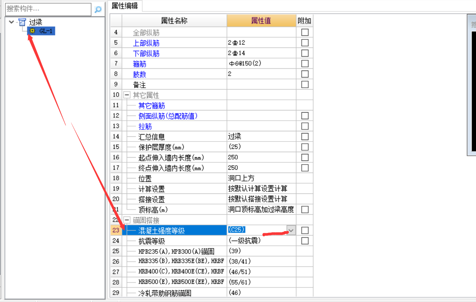Viewport: 476px width, 302px height.
Task: Select the 全部纵筋 property row
Action: [x=146, y=33]
